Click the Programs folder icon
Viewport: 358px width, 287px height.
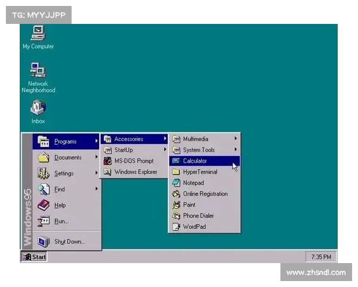[44, 141]
